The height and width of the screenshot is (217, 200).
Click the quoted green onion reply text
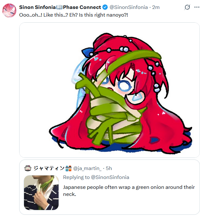click(129, 190)
